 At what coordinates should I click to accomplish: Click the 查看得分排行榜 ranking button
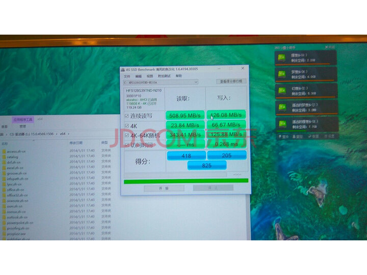(231, 81)
